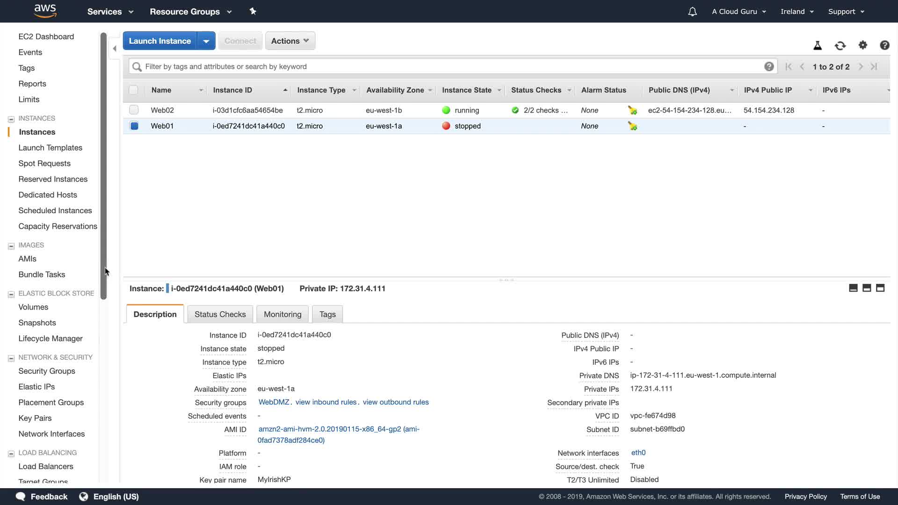Click the help question mark icon

coord(884,45)
